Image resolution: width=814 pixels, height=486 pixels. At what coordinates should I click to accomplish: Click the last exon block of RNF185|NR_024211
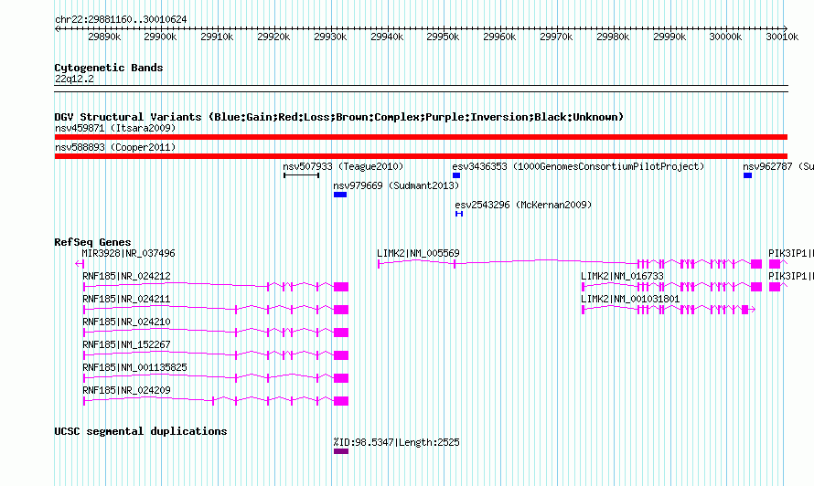tap(341, 310)
